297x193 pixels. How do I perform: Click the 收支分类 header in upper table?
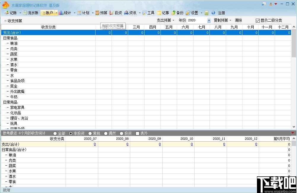(x=48, y=27)
